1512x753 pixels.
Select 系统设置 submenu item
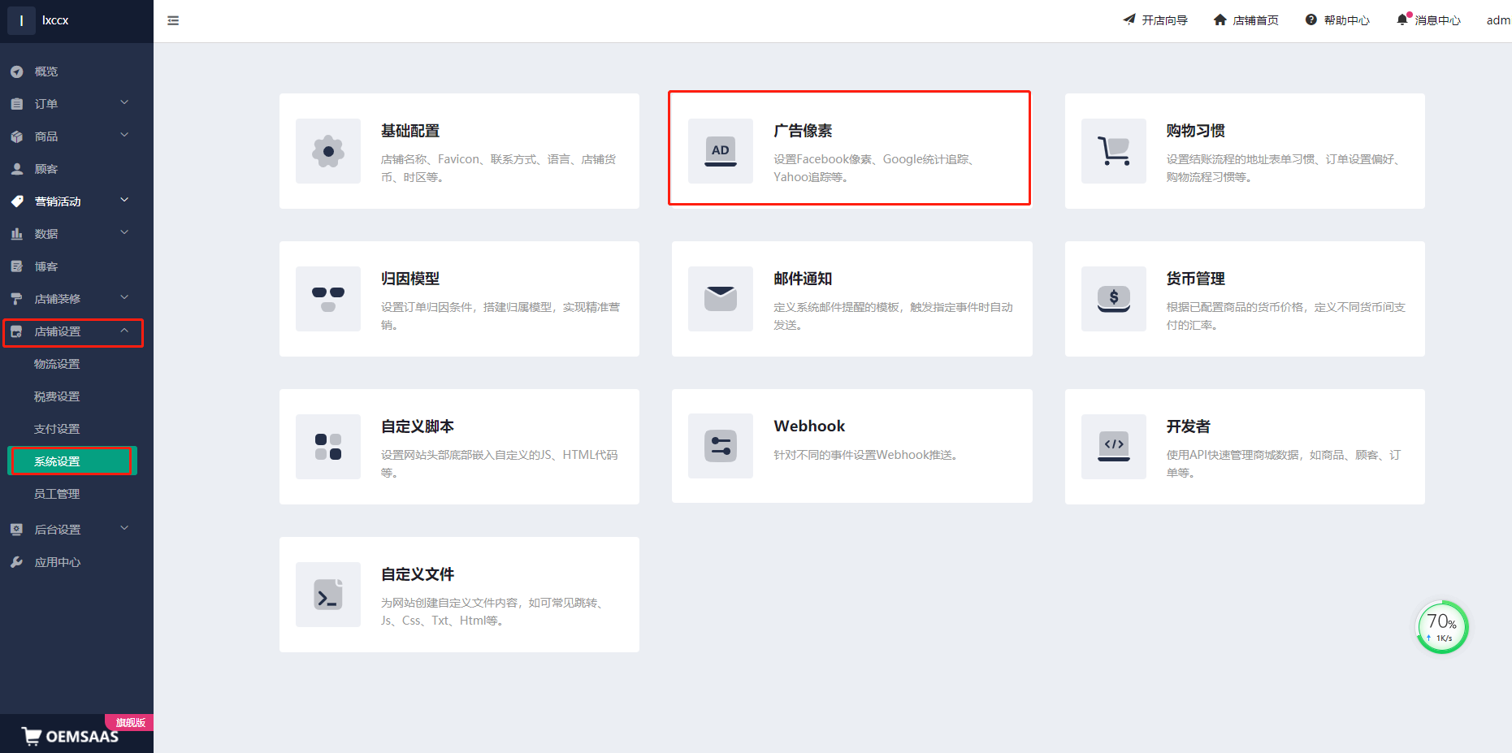(72, 461)
